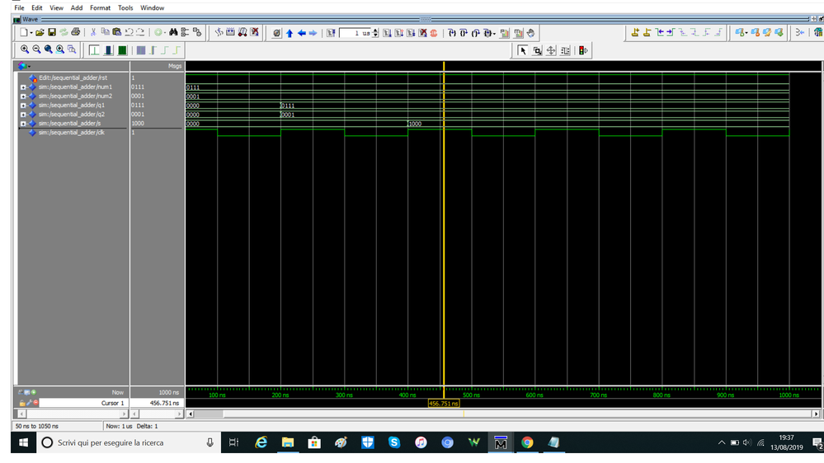Click the Save file toolbar icon

click(51, 32)
